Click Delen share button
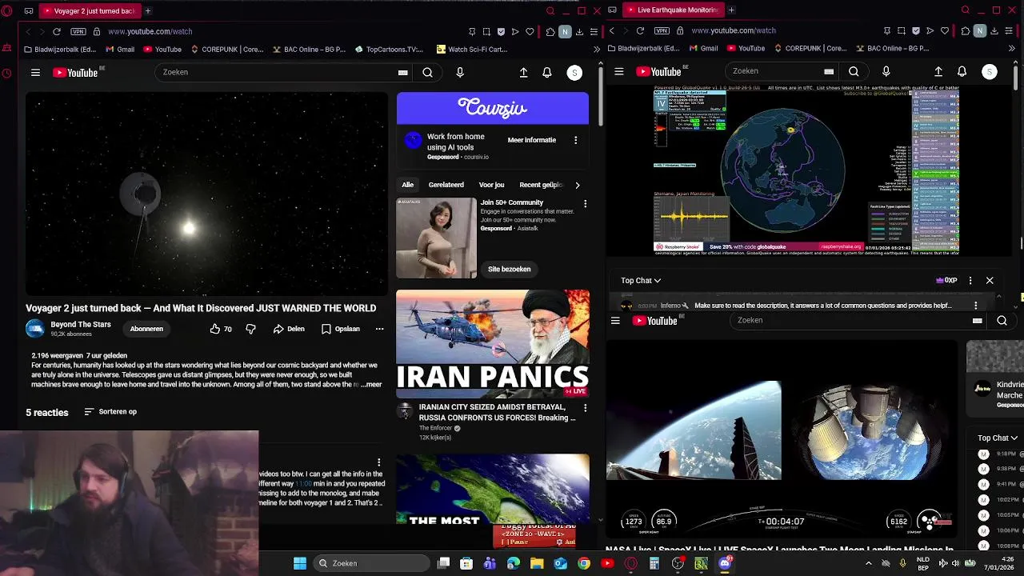The image size is (1024, 576). 289,329
